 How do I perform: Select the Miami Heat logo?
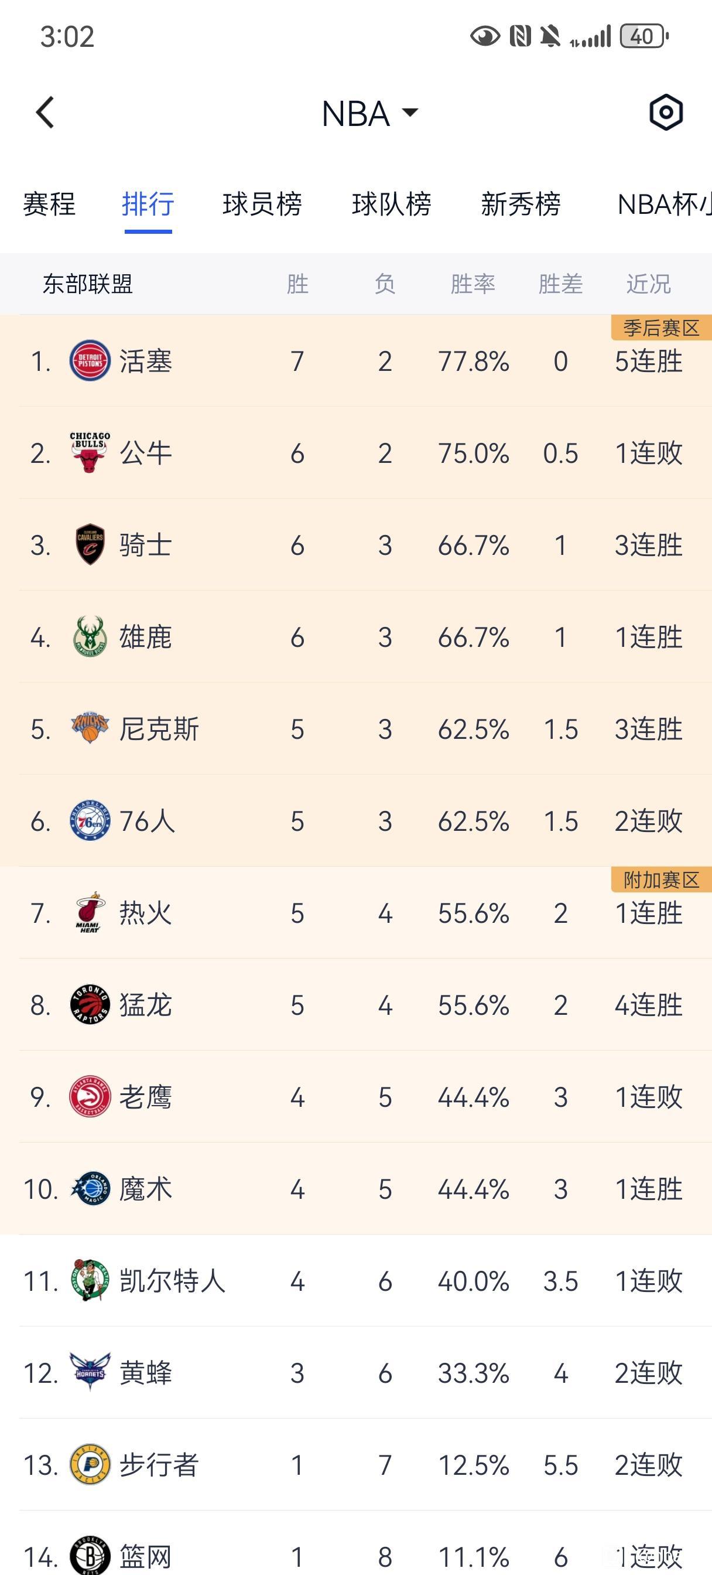tap(88, 913)
